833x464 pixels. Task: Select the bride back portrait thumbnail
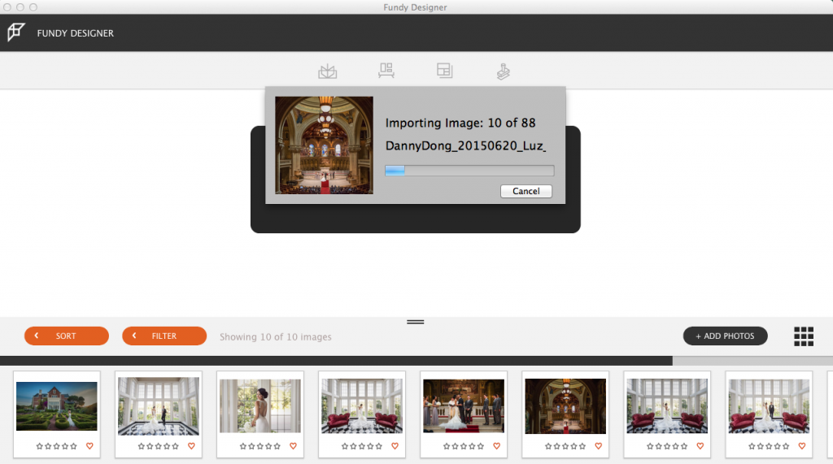[259, 405]
